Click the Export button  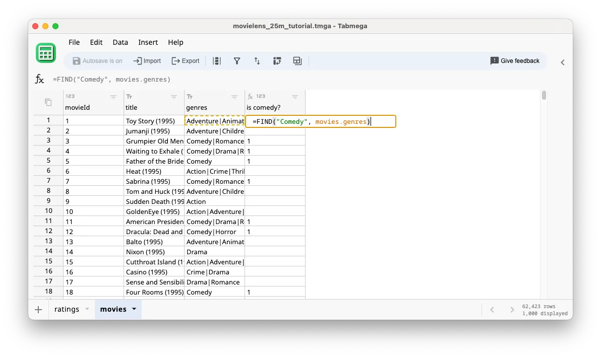click(186, 60)
